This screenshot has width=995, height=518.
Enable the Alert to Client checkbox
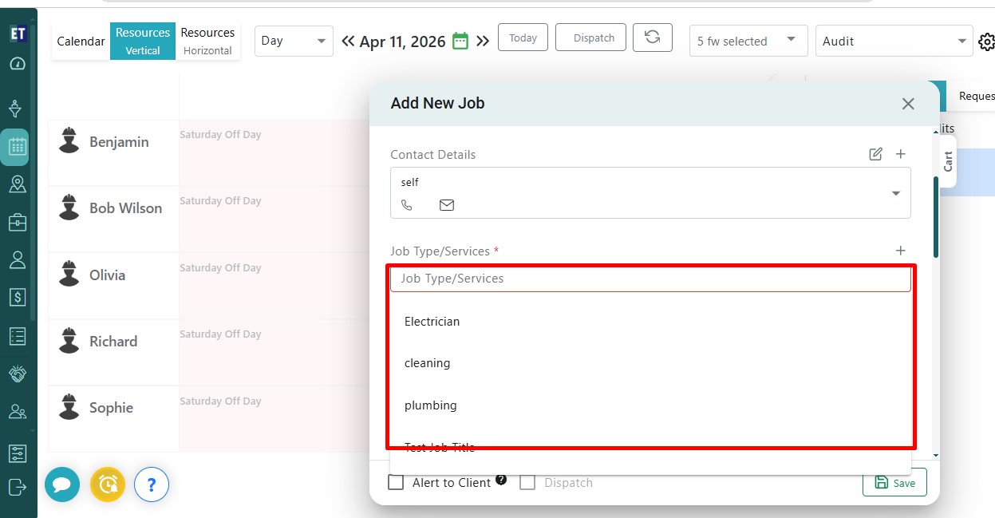point(396,483)
